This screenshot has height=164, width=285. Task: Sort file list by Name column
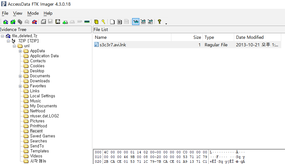132,37
